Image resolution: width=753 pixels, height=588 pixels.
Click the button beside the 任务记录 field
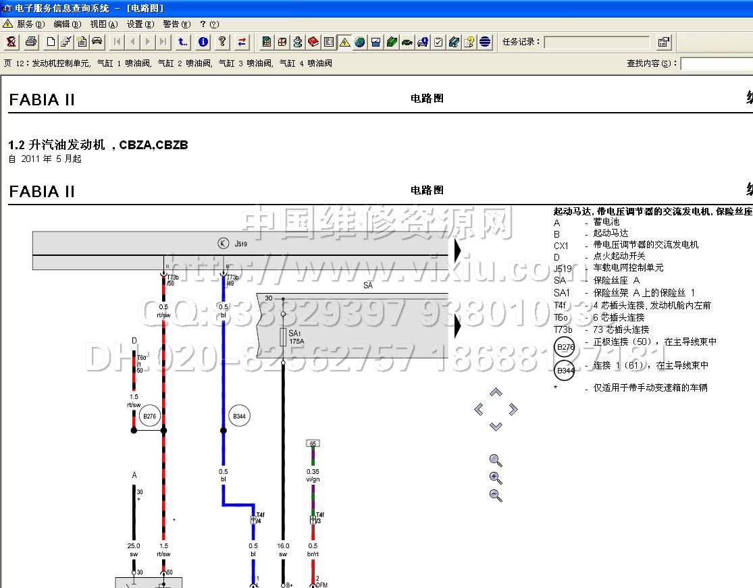(664, 42)
